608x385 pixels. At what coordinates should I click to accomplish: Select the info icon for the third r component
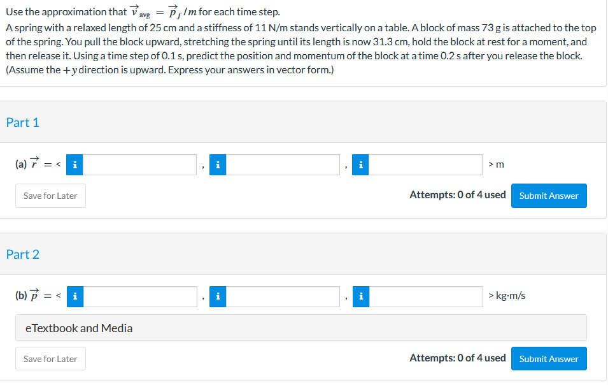tap(360, 164)
